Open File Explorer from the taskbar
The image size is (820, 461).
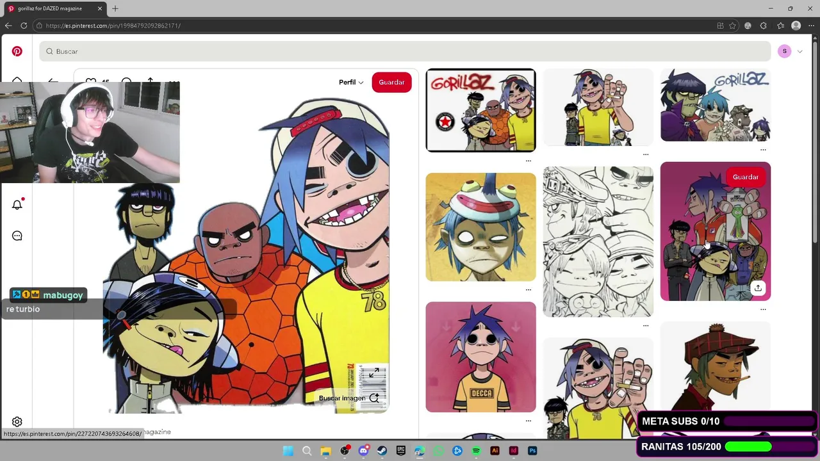(325, 451)
